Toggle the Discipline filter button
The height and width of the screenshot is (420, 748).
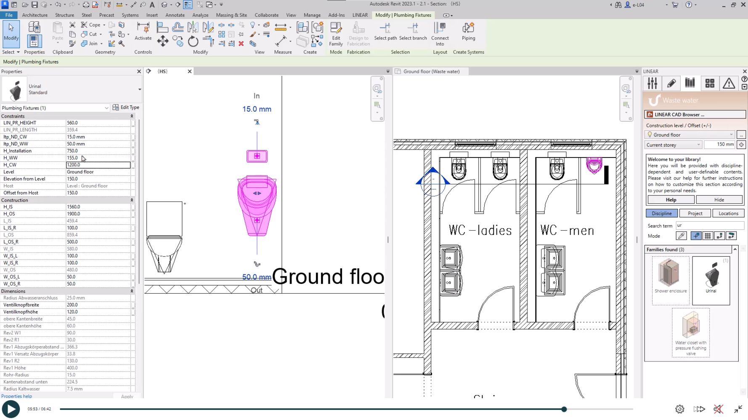661,213
